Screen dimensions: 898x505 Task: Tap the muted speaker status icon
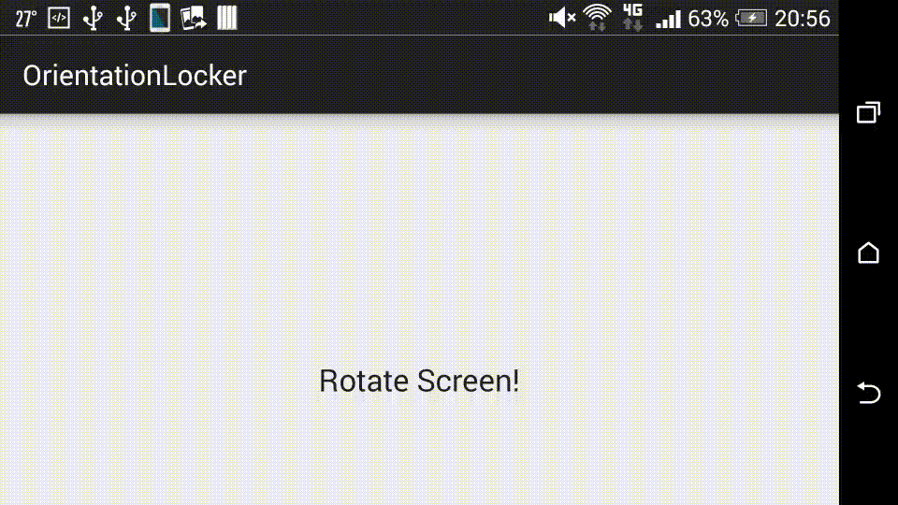pyautogui.click(x=562, y=18)
